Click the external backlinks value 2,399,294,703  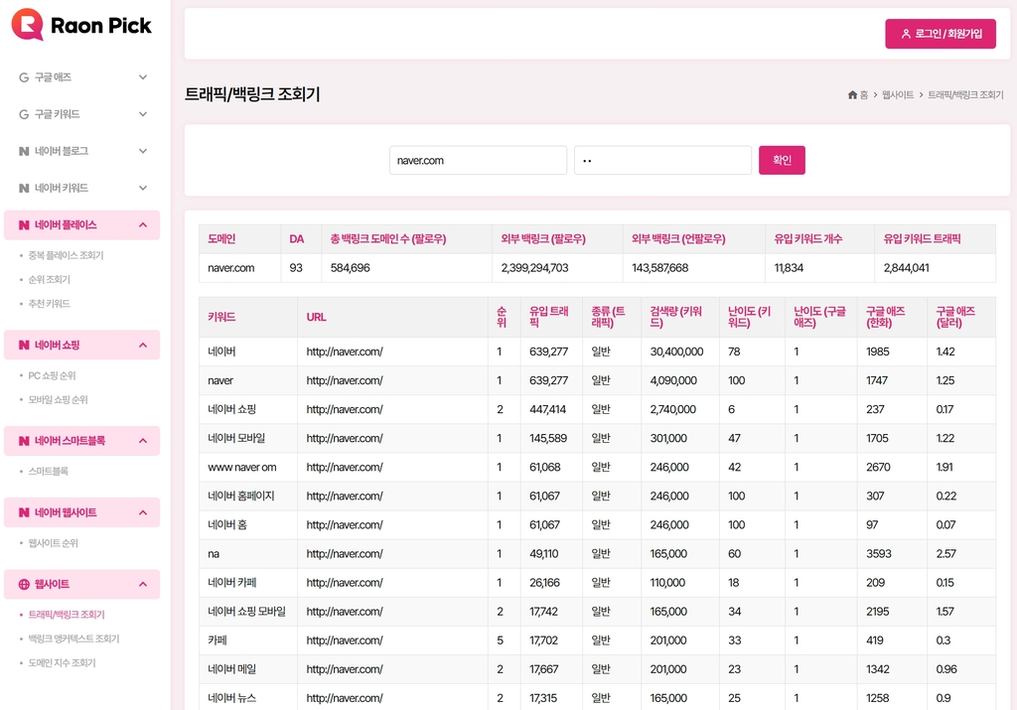click(534, 268)
